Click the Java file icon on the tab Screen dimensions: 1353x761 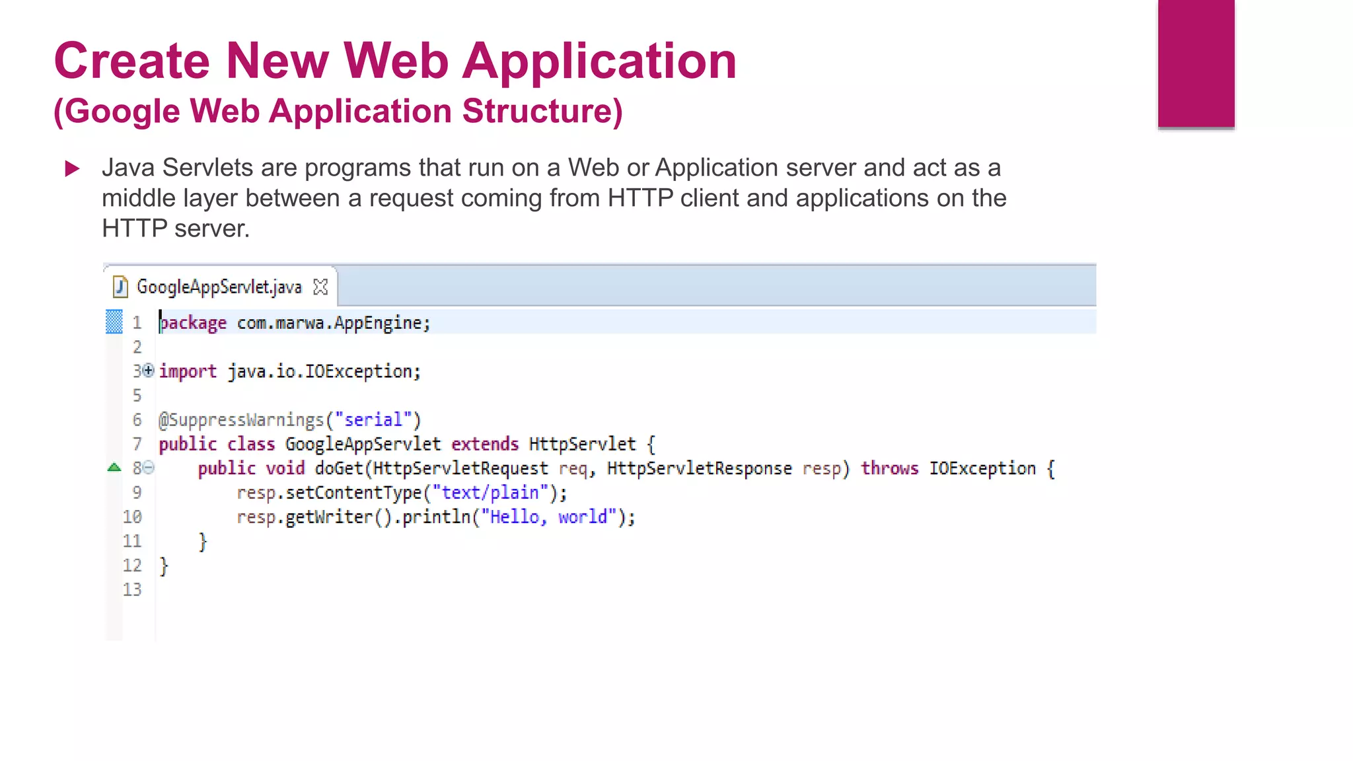click(120, 287)
